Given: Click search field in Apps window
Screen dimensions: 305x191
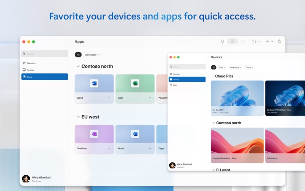Looking at the screenshot, I should point(45,54).
